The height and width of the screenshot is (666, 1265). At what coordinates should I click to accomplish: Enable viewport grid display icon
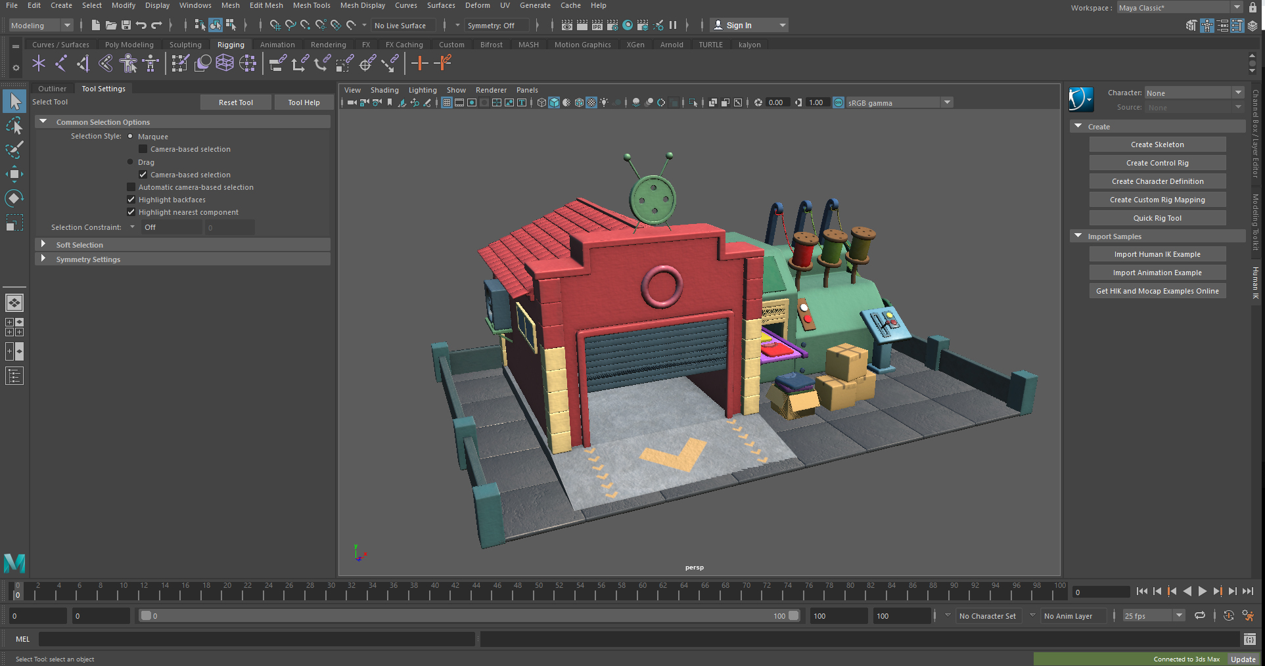[x=447, y=102]
